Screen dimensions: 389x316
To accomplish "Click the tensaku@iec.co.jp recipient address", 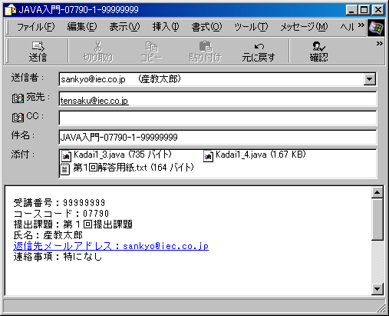I will point(94,101).
